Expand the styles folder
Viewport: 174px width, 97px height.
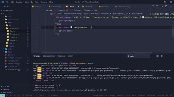pos(10,52)
